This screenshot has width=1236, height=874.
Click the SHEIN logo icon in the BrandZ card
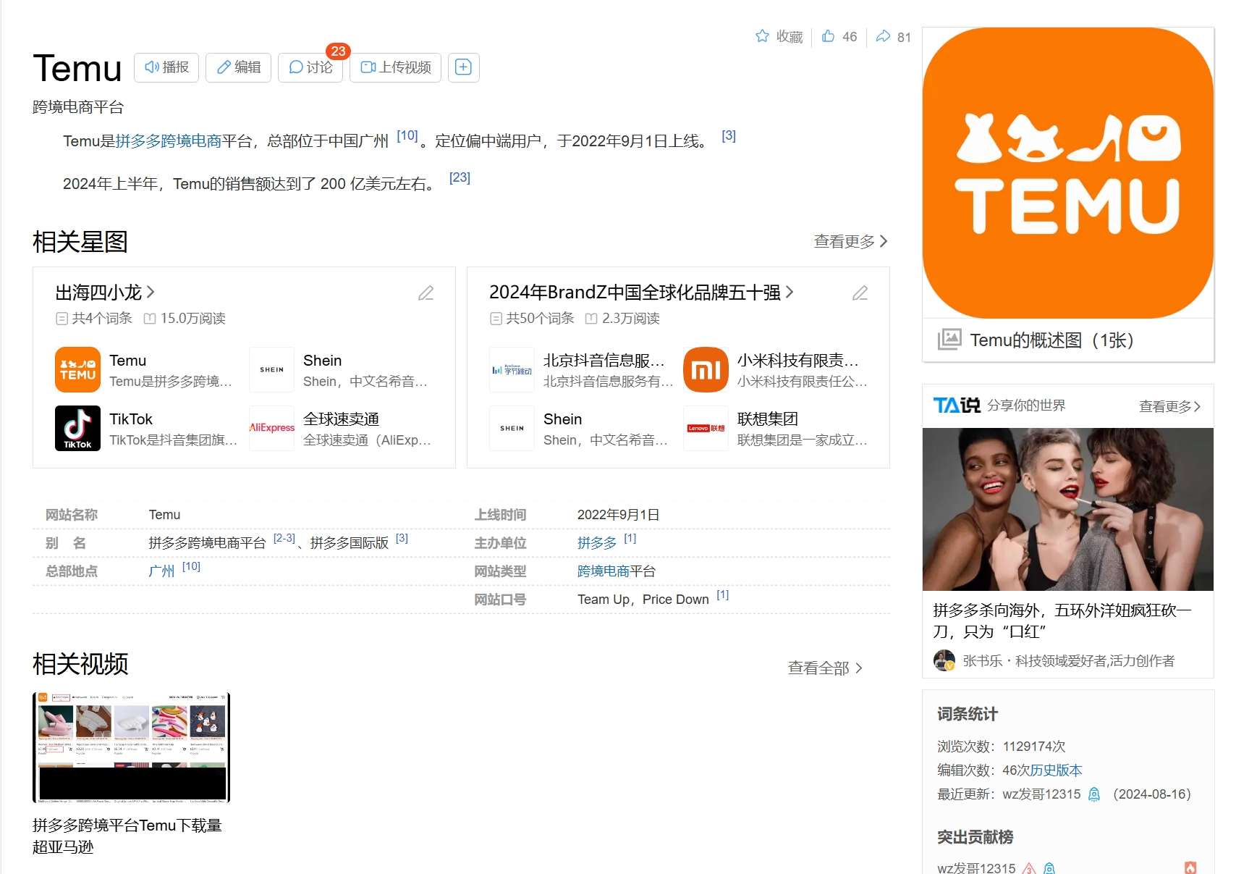[512, 428]
